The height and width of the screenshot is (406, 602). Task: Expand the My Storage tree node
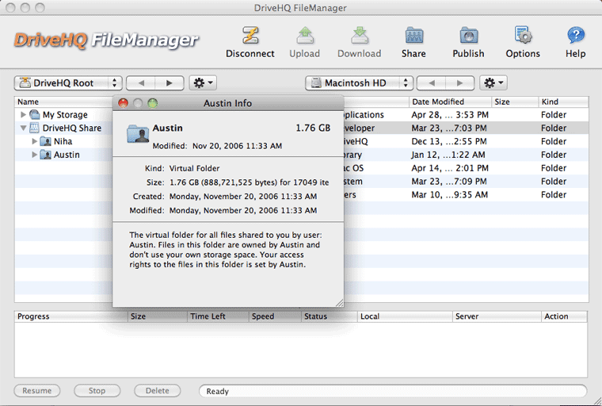click(x=23, y=114)
